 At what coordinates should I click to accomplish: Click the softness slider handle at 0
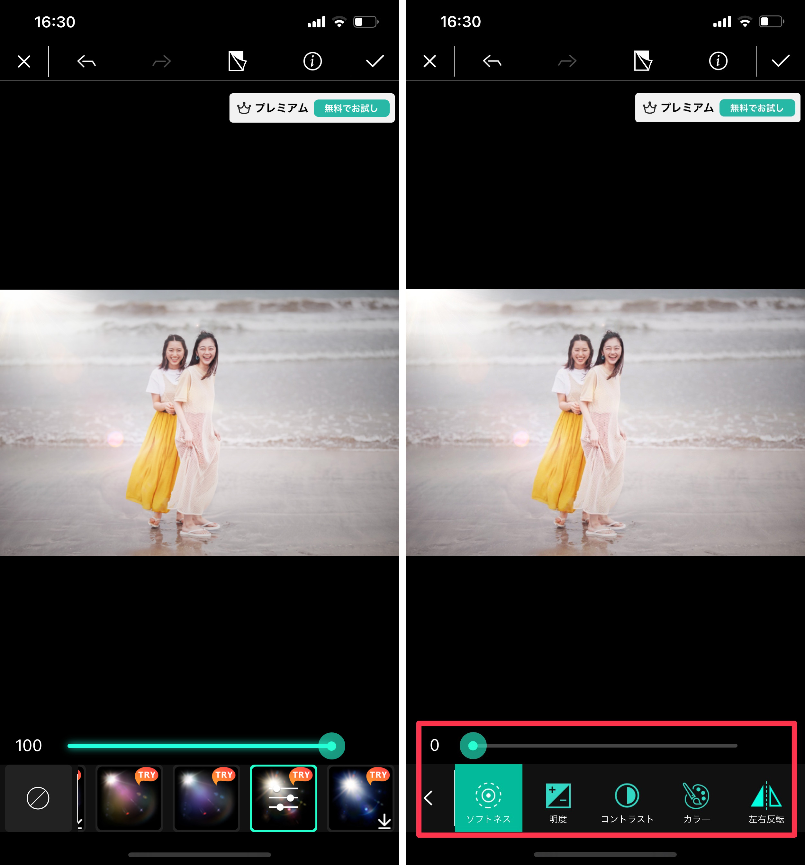point(473,746)
